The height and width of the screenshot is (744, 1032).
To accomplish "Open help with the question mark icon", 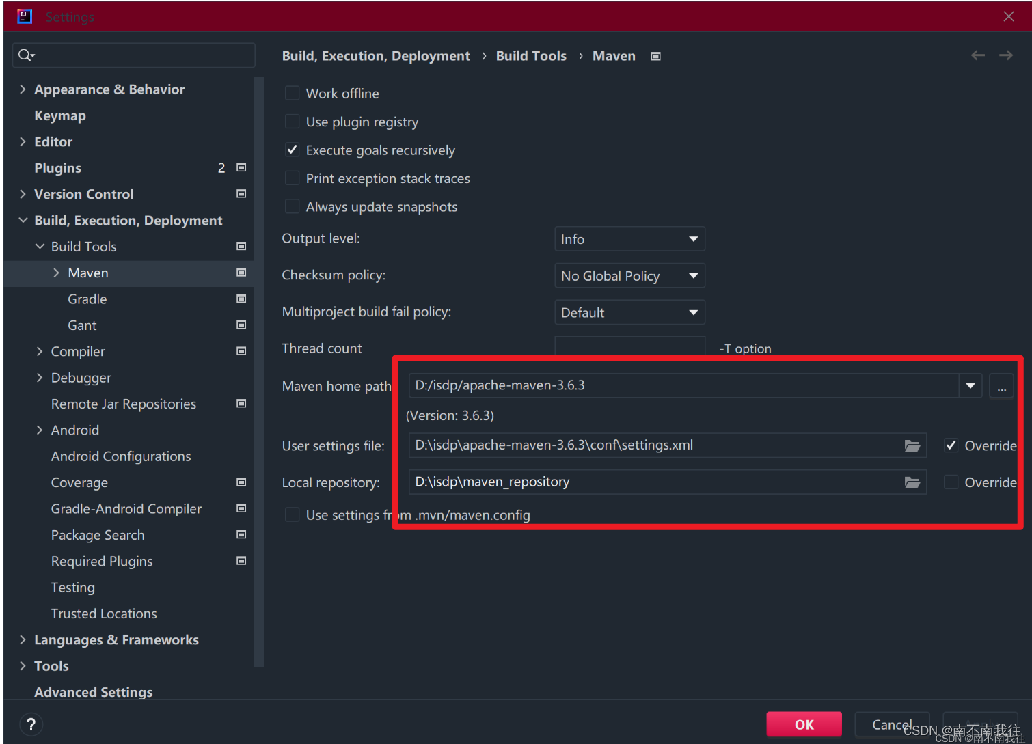I will tap(31, 724).
